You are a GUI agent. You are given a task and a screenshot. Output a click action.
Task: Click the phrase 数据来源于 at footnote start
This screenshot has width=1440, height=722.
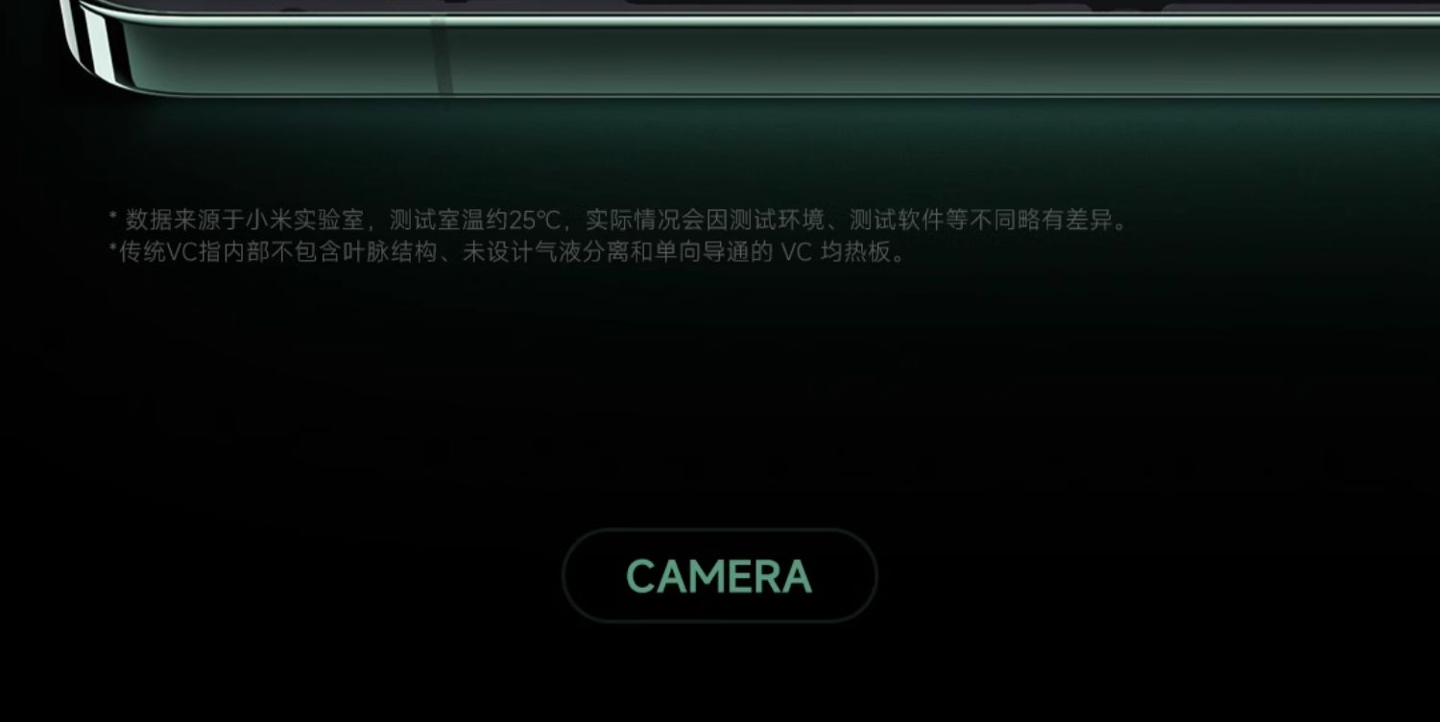184,221
